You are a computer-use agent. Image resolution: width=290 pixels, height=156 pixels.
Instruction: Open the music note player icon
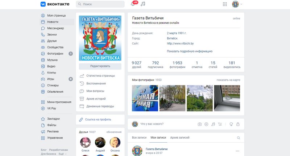click(143, 4)
